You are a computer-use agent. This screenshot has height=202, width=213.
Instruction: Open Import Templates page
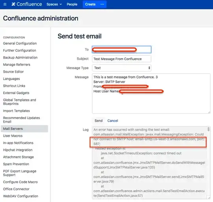pyautogui.click(x=17, y=111)
